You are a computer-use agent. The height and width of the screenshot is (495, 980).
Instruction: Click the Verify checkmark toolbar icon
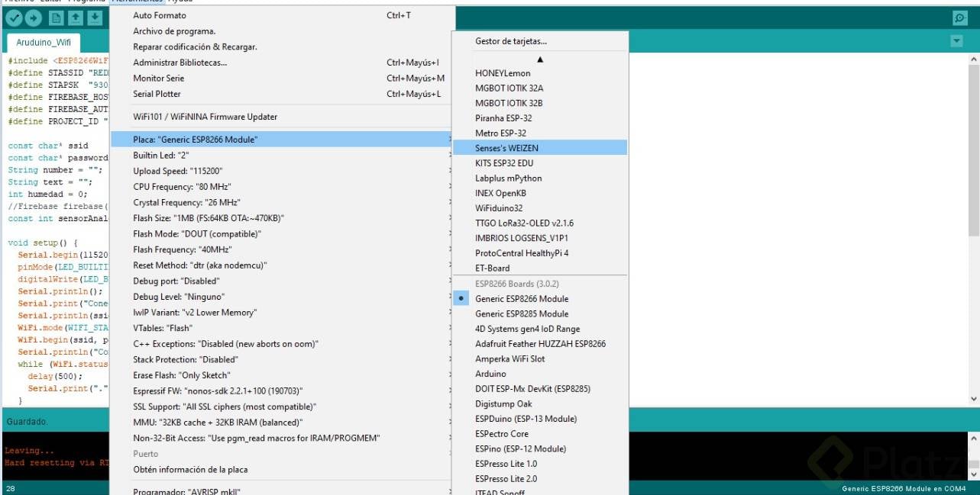click(14, 18)
